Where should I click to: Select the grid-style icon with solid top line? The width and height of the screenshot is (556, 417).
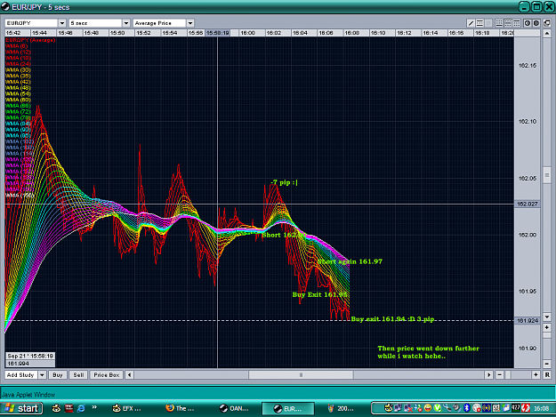click(x=517, y=23)
